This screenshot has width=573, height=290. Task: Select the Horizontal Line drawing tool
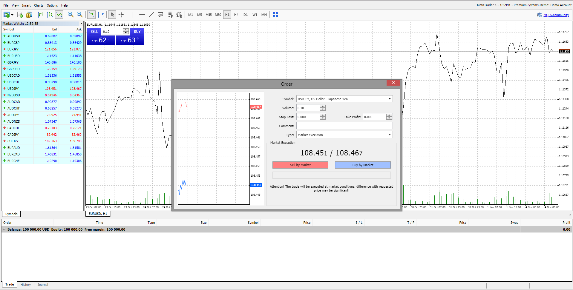click(142, 15)
